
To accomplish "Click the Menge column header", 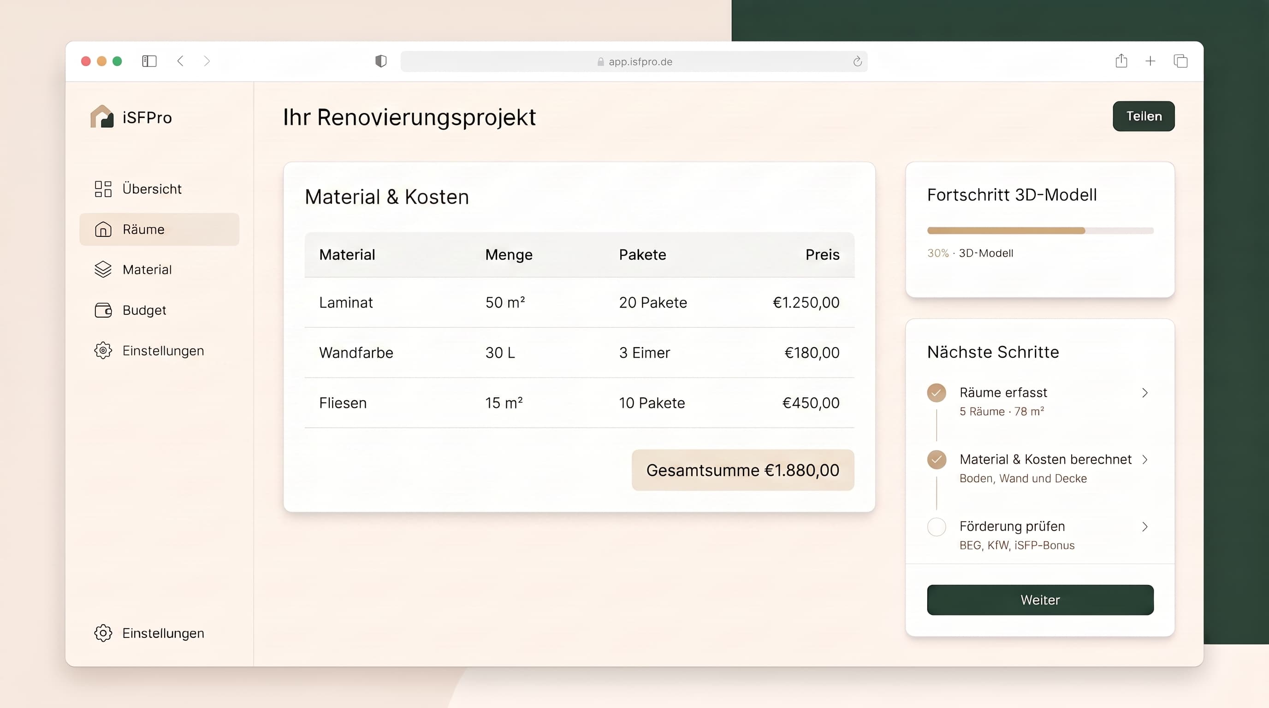I will [509, 255].
